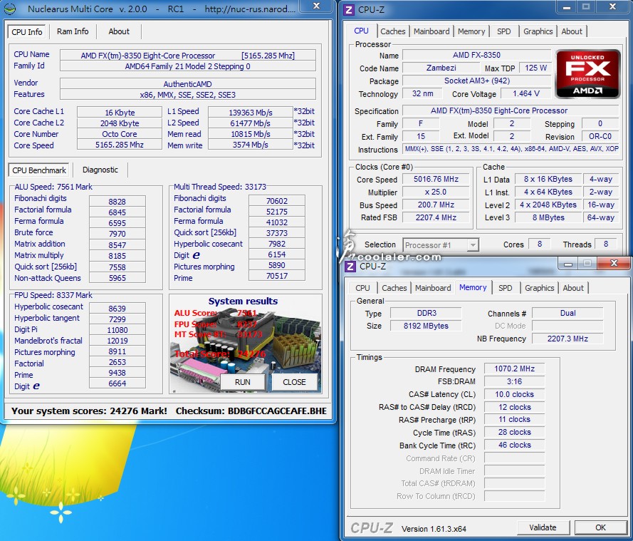Screen dimensions: 633x541
Task: Click the multi-thread Prime score 70517
Action: click(277, 276)
